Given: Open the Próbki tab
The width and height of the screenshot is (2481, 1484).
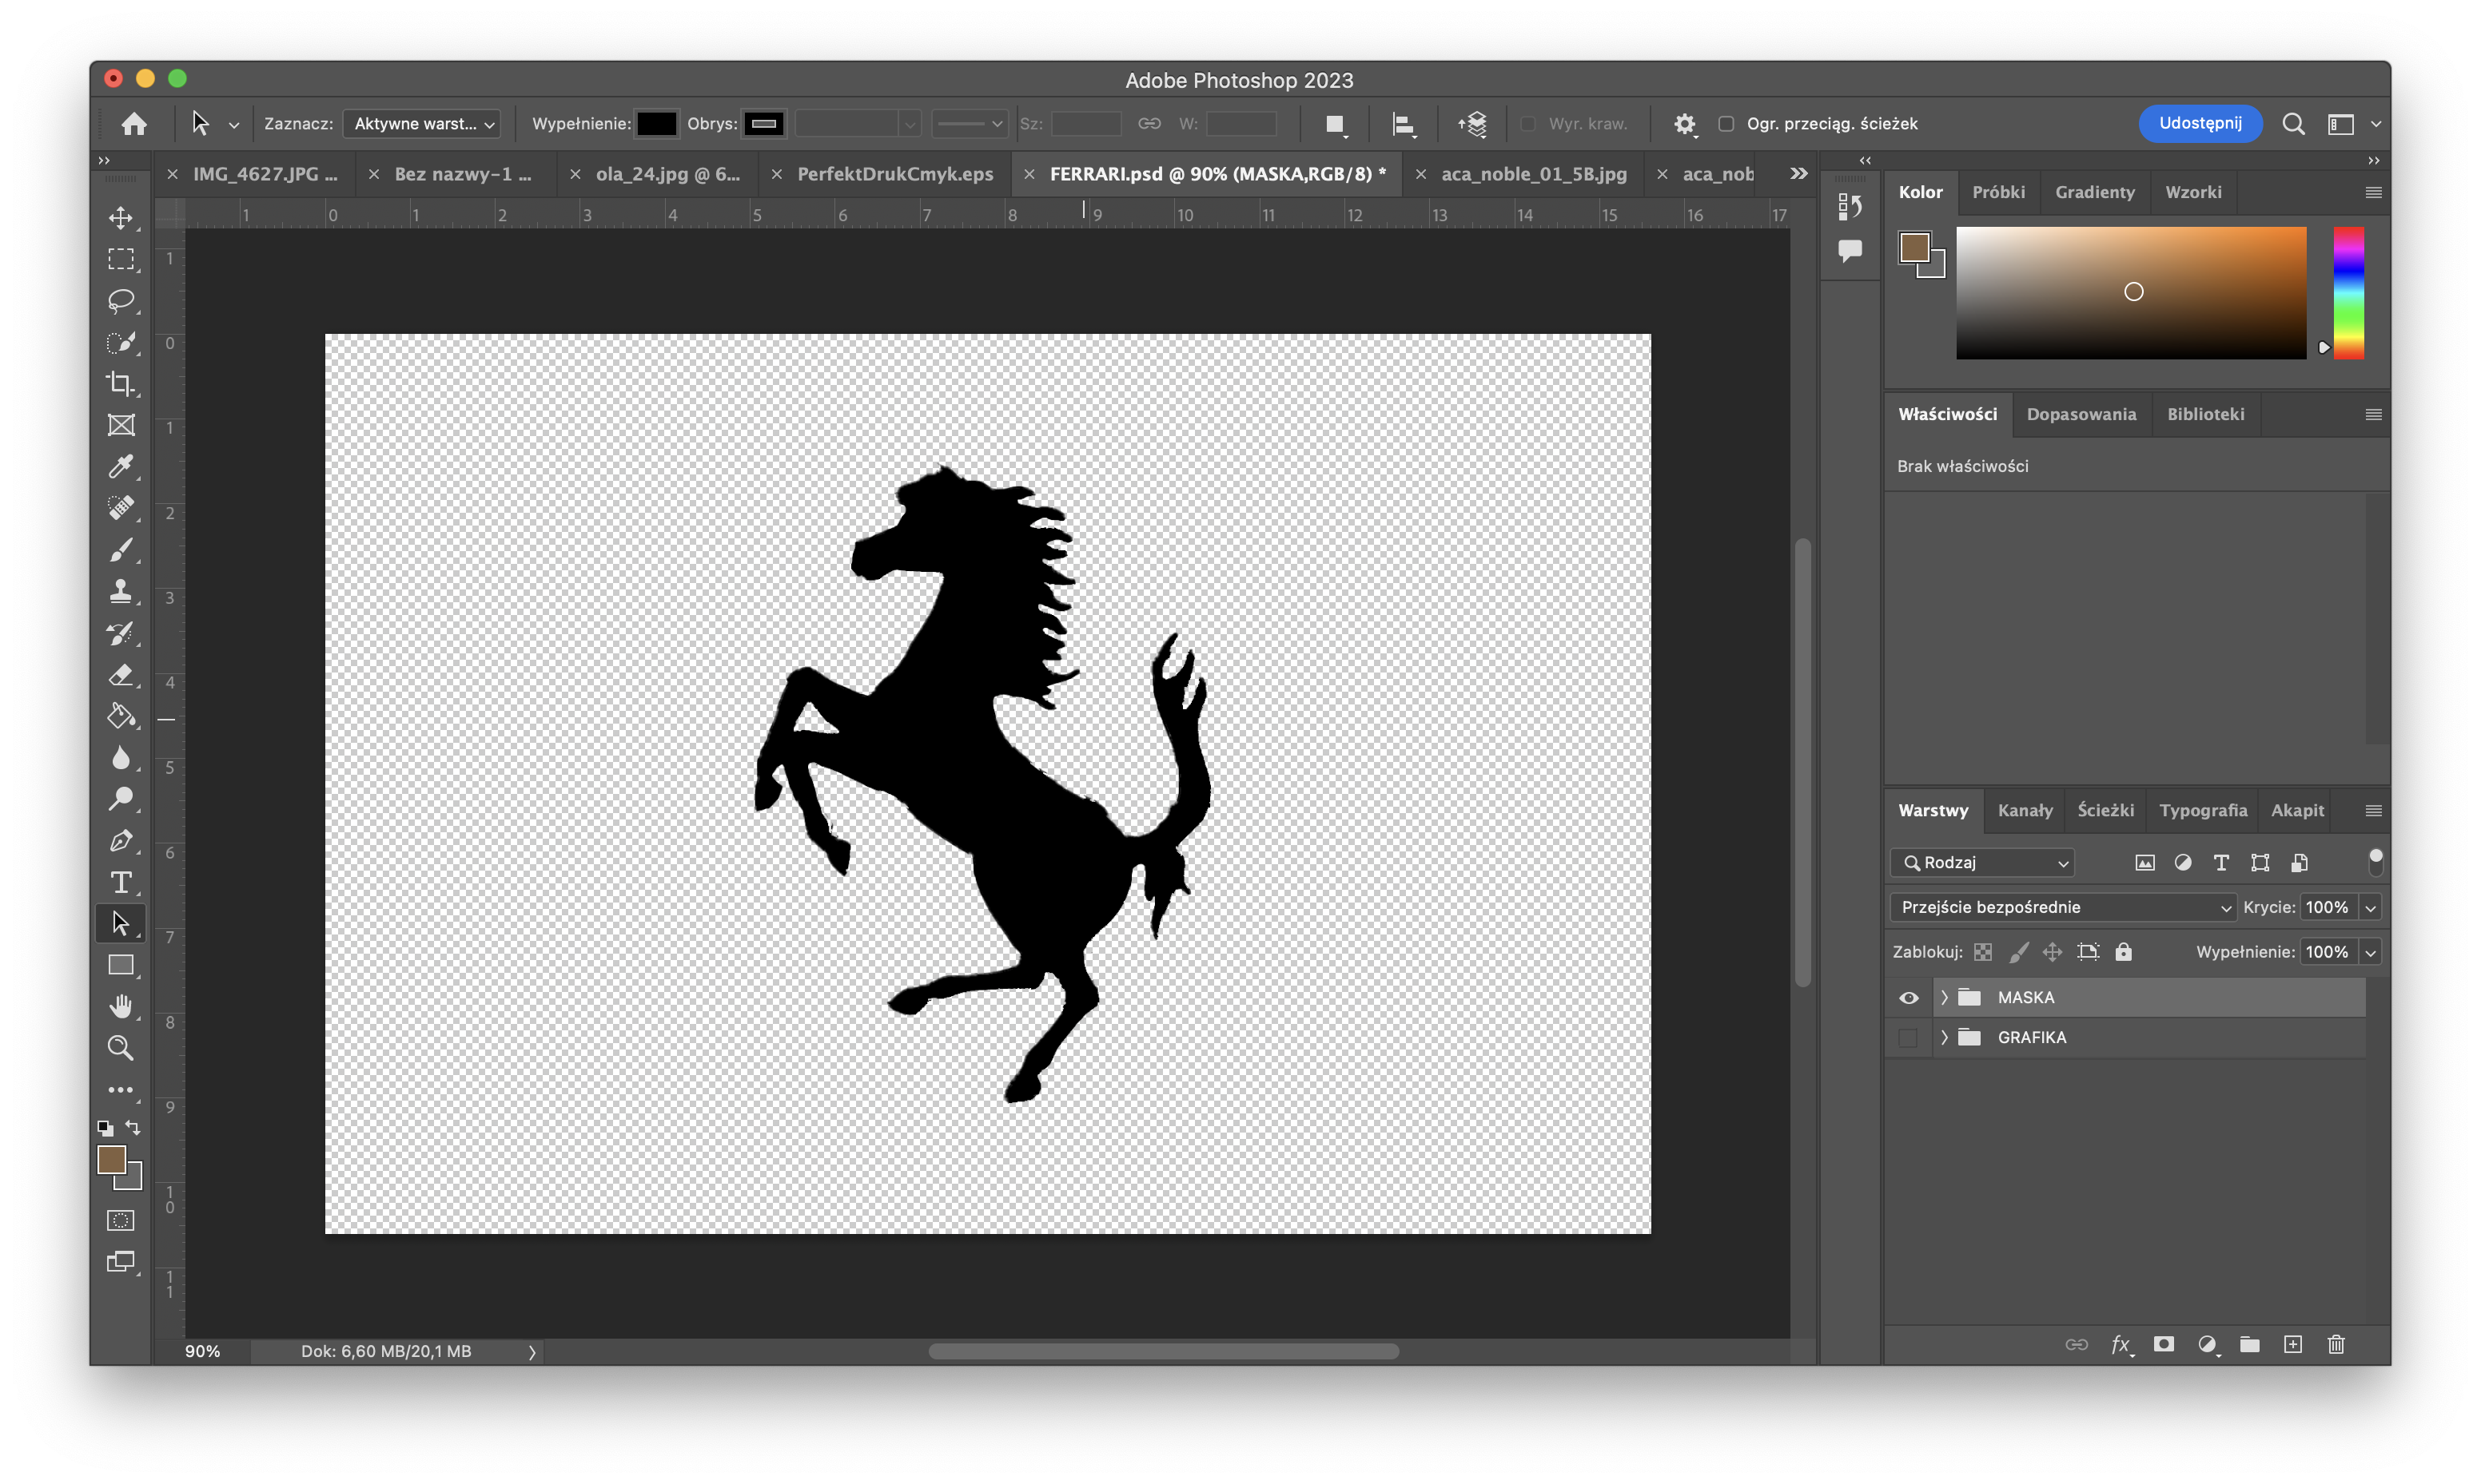Looking at the screenshot, I should [1999, 192].
